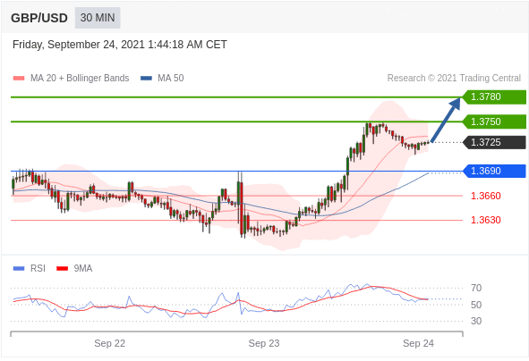The height and width of the screenshot is (361, 529).
Task: Click the pink MA 20 legend swatch
Action: coord(19,79)
